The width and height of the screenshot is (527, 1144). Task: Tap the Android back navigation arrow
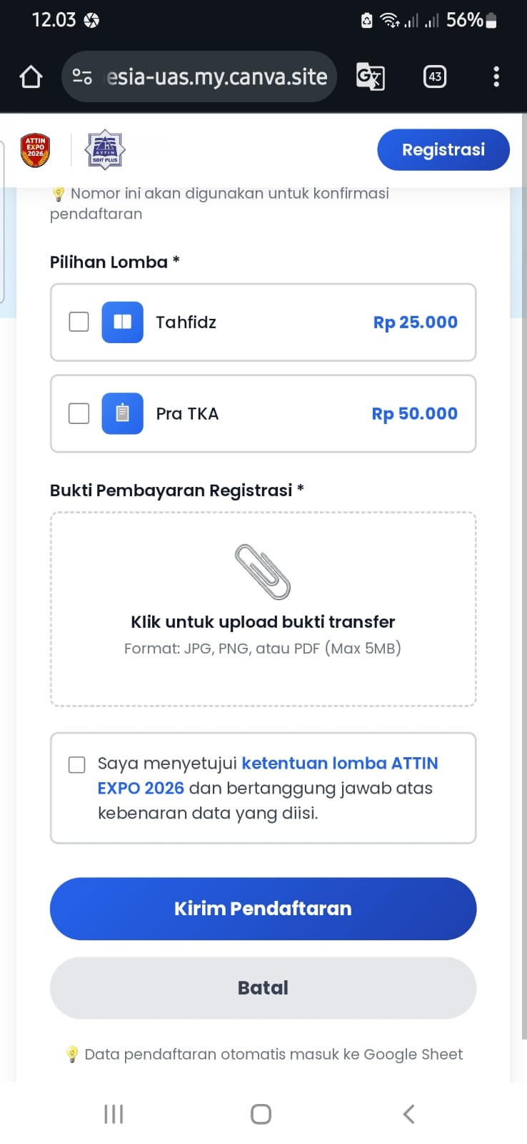point(408,1114)
